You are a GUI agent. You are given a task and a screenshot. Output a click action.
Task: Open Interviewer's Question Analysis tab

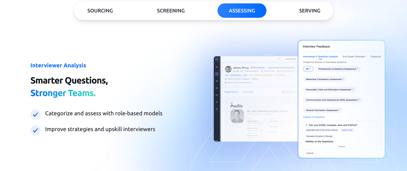[320, 57]
